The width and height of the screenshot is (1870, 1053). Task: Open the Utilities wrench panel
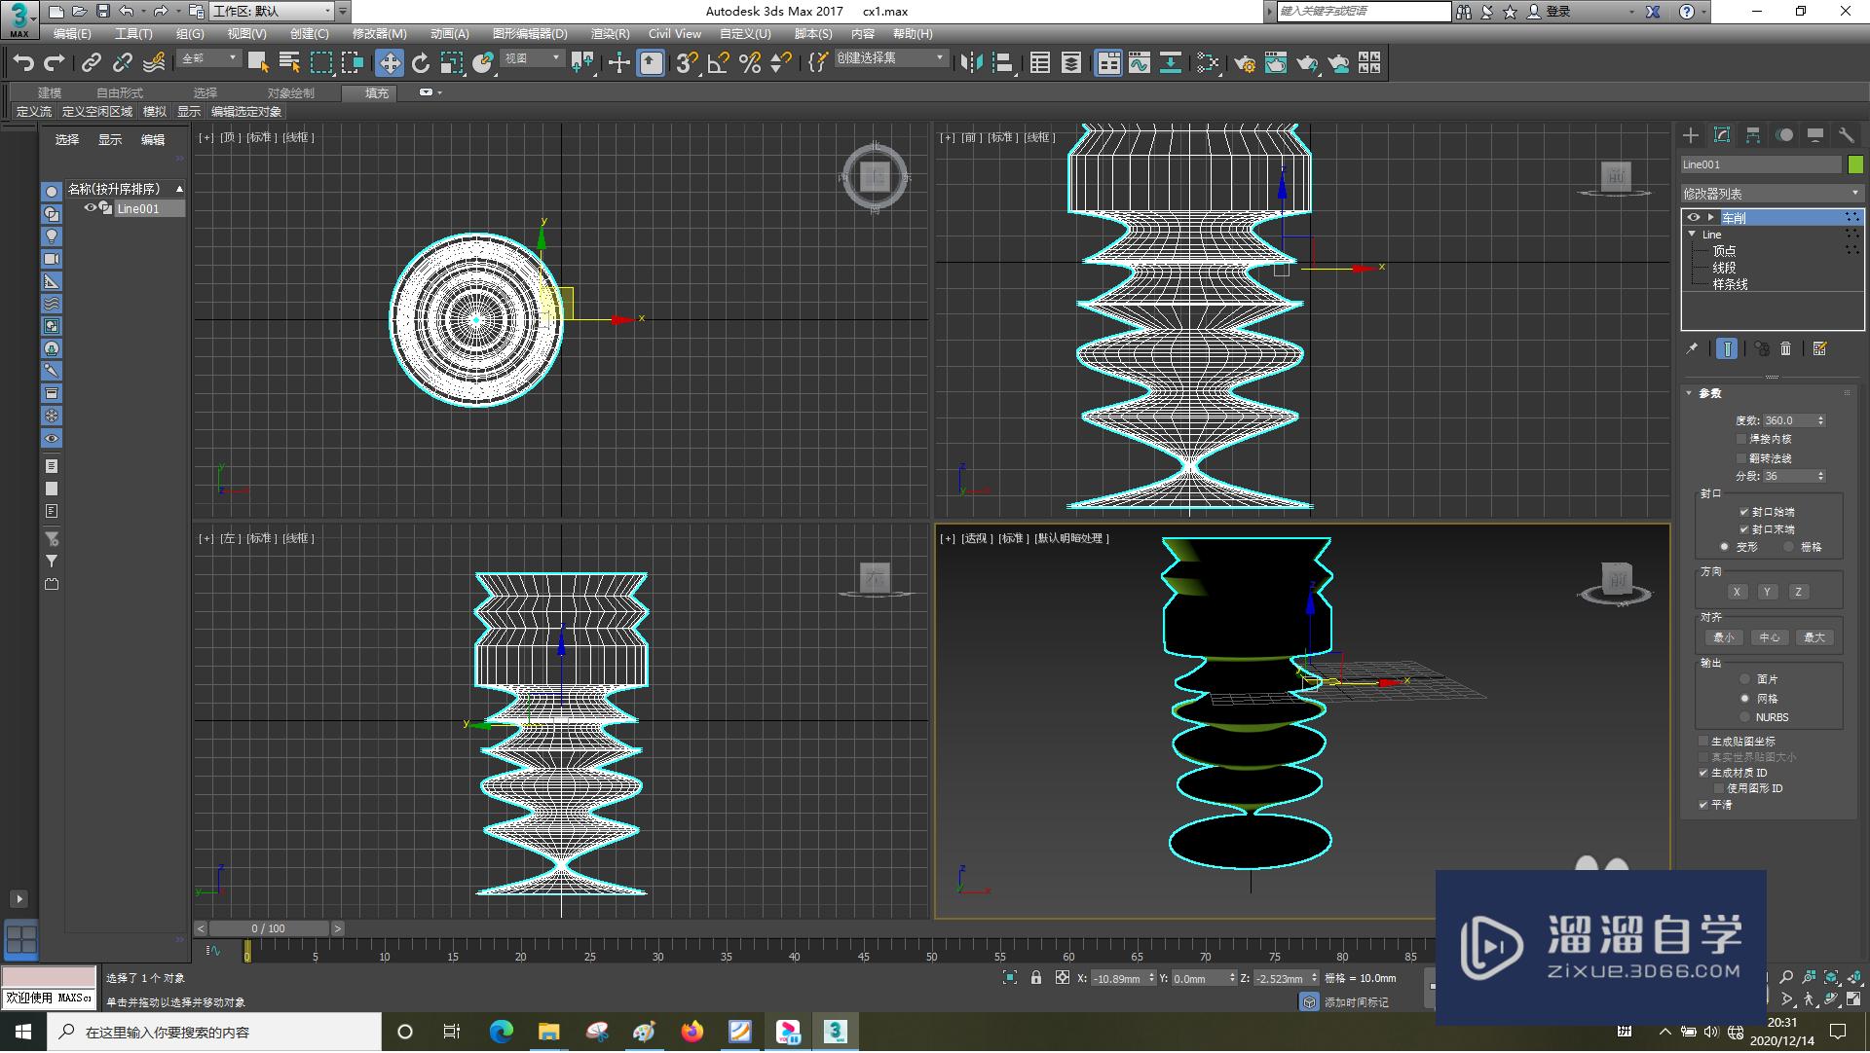[1847, 135]
